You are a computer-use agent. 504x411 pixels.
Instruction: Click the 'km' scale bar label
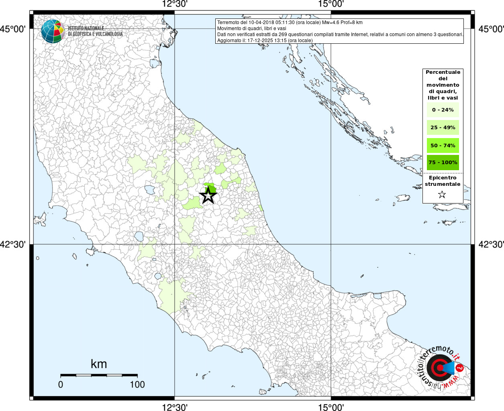point(99,364)
